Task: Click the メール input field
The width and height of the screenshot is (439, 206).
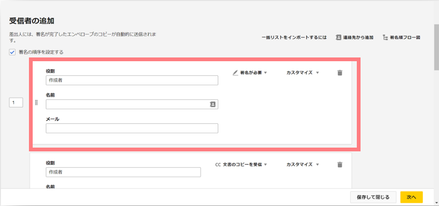Action: tap(132, 128)
